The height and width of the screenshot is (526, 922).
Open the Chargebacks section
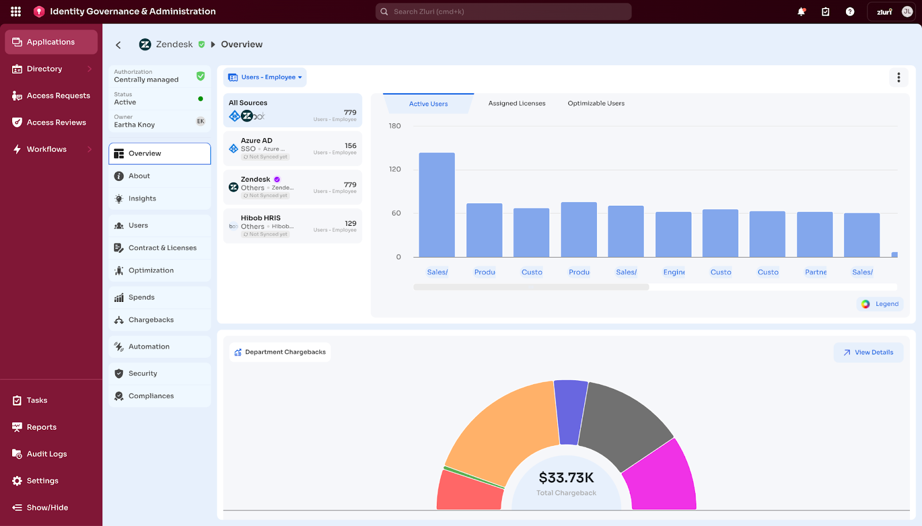tap(160, 320)
